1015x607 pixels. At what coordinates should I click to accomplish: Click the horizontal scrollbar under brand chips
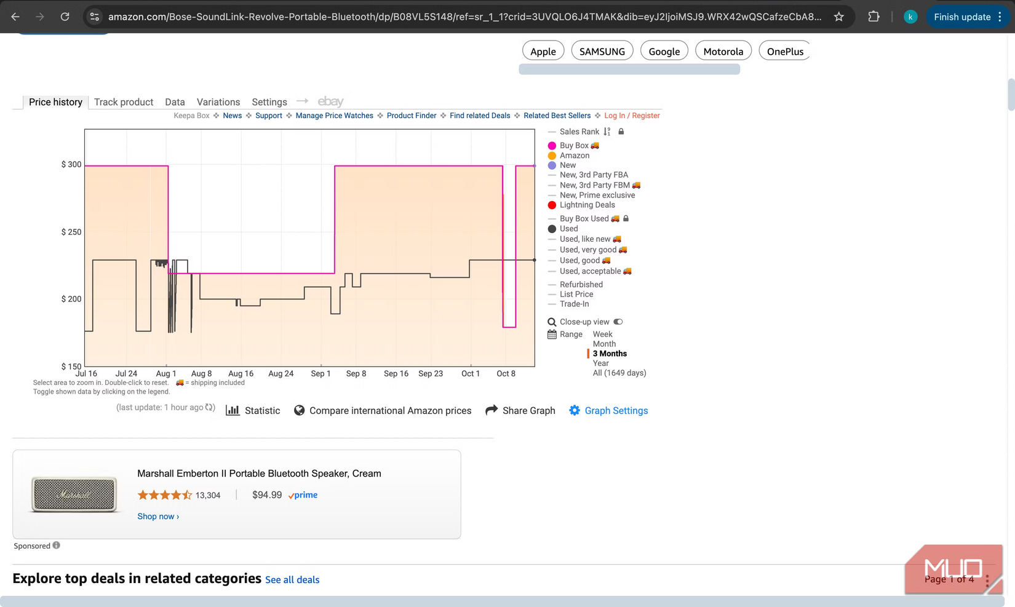pos(629,69)
